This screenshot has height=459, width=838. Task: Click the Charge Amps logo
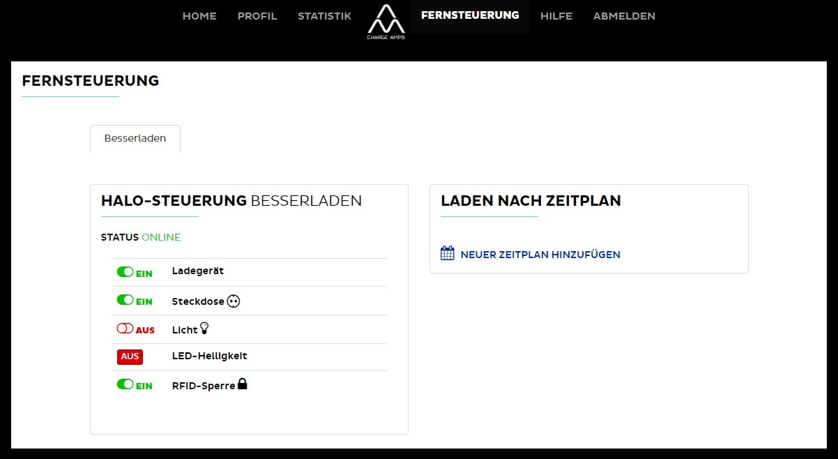(386, 21)
